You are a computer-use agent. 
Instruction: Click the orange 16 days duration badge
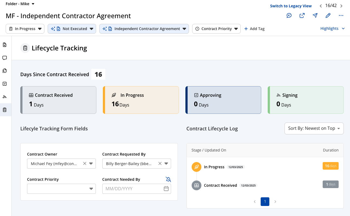(x=331, y=166)
